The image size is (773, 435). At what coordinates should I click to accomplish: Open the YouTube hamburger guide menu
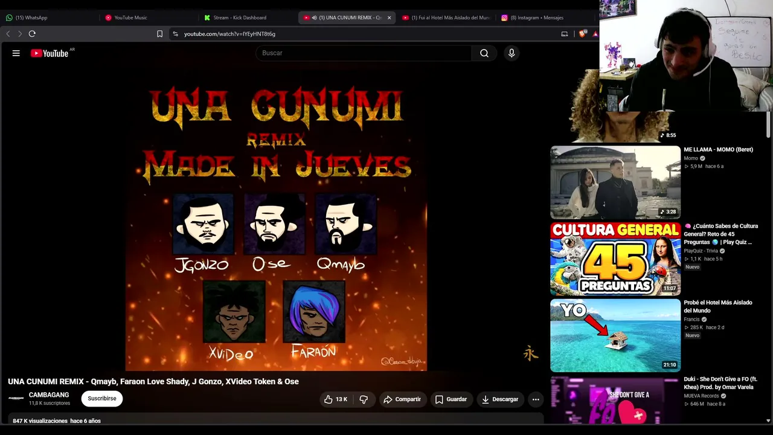coord(16,53)
